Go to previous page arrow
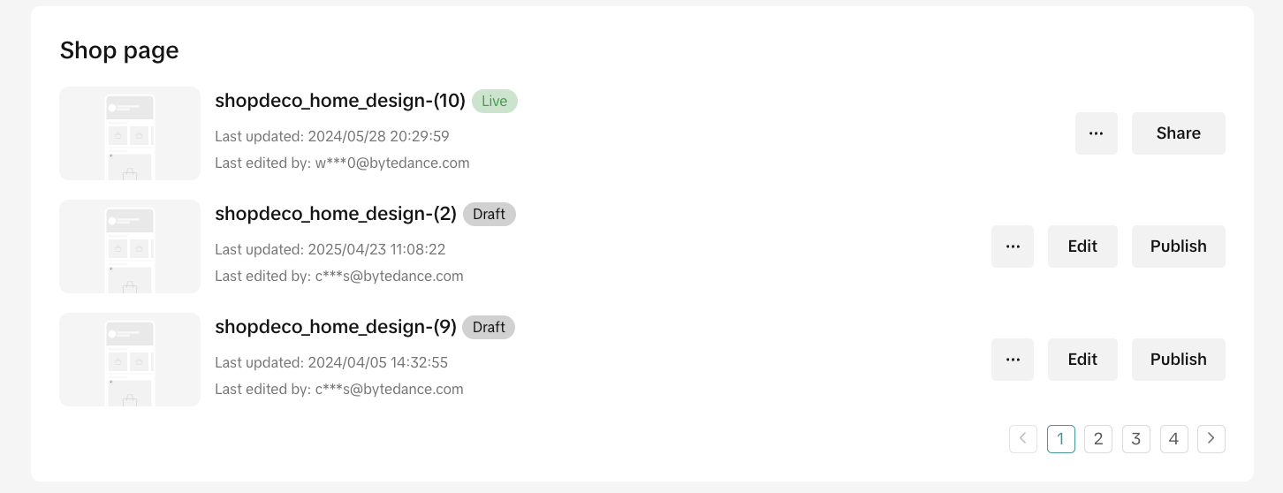This screenshot has height=493, width=1283. [1022, 439]
